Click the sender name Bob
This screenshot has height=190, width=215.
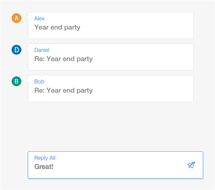point(39,82)
